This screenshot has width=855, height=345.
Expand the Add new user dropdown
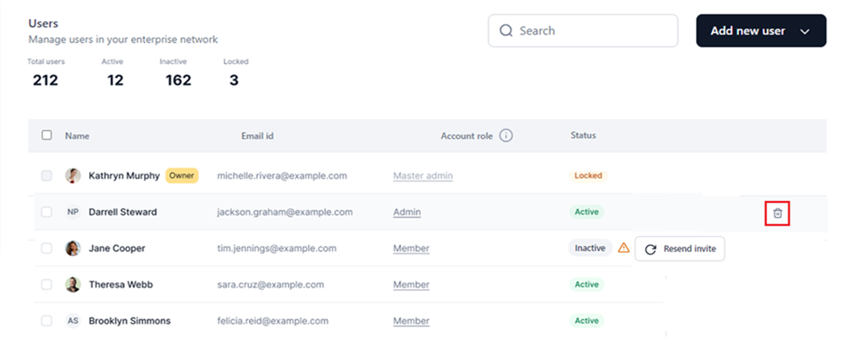point(805,31)
